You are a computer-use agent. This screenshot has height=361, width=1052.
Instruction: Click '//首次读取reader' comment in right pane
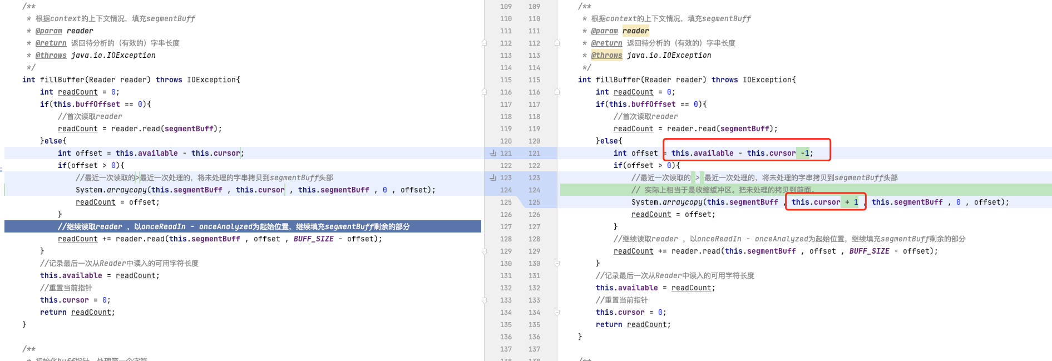[x=646, y=116]
